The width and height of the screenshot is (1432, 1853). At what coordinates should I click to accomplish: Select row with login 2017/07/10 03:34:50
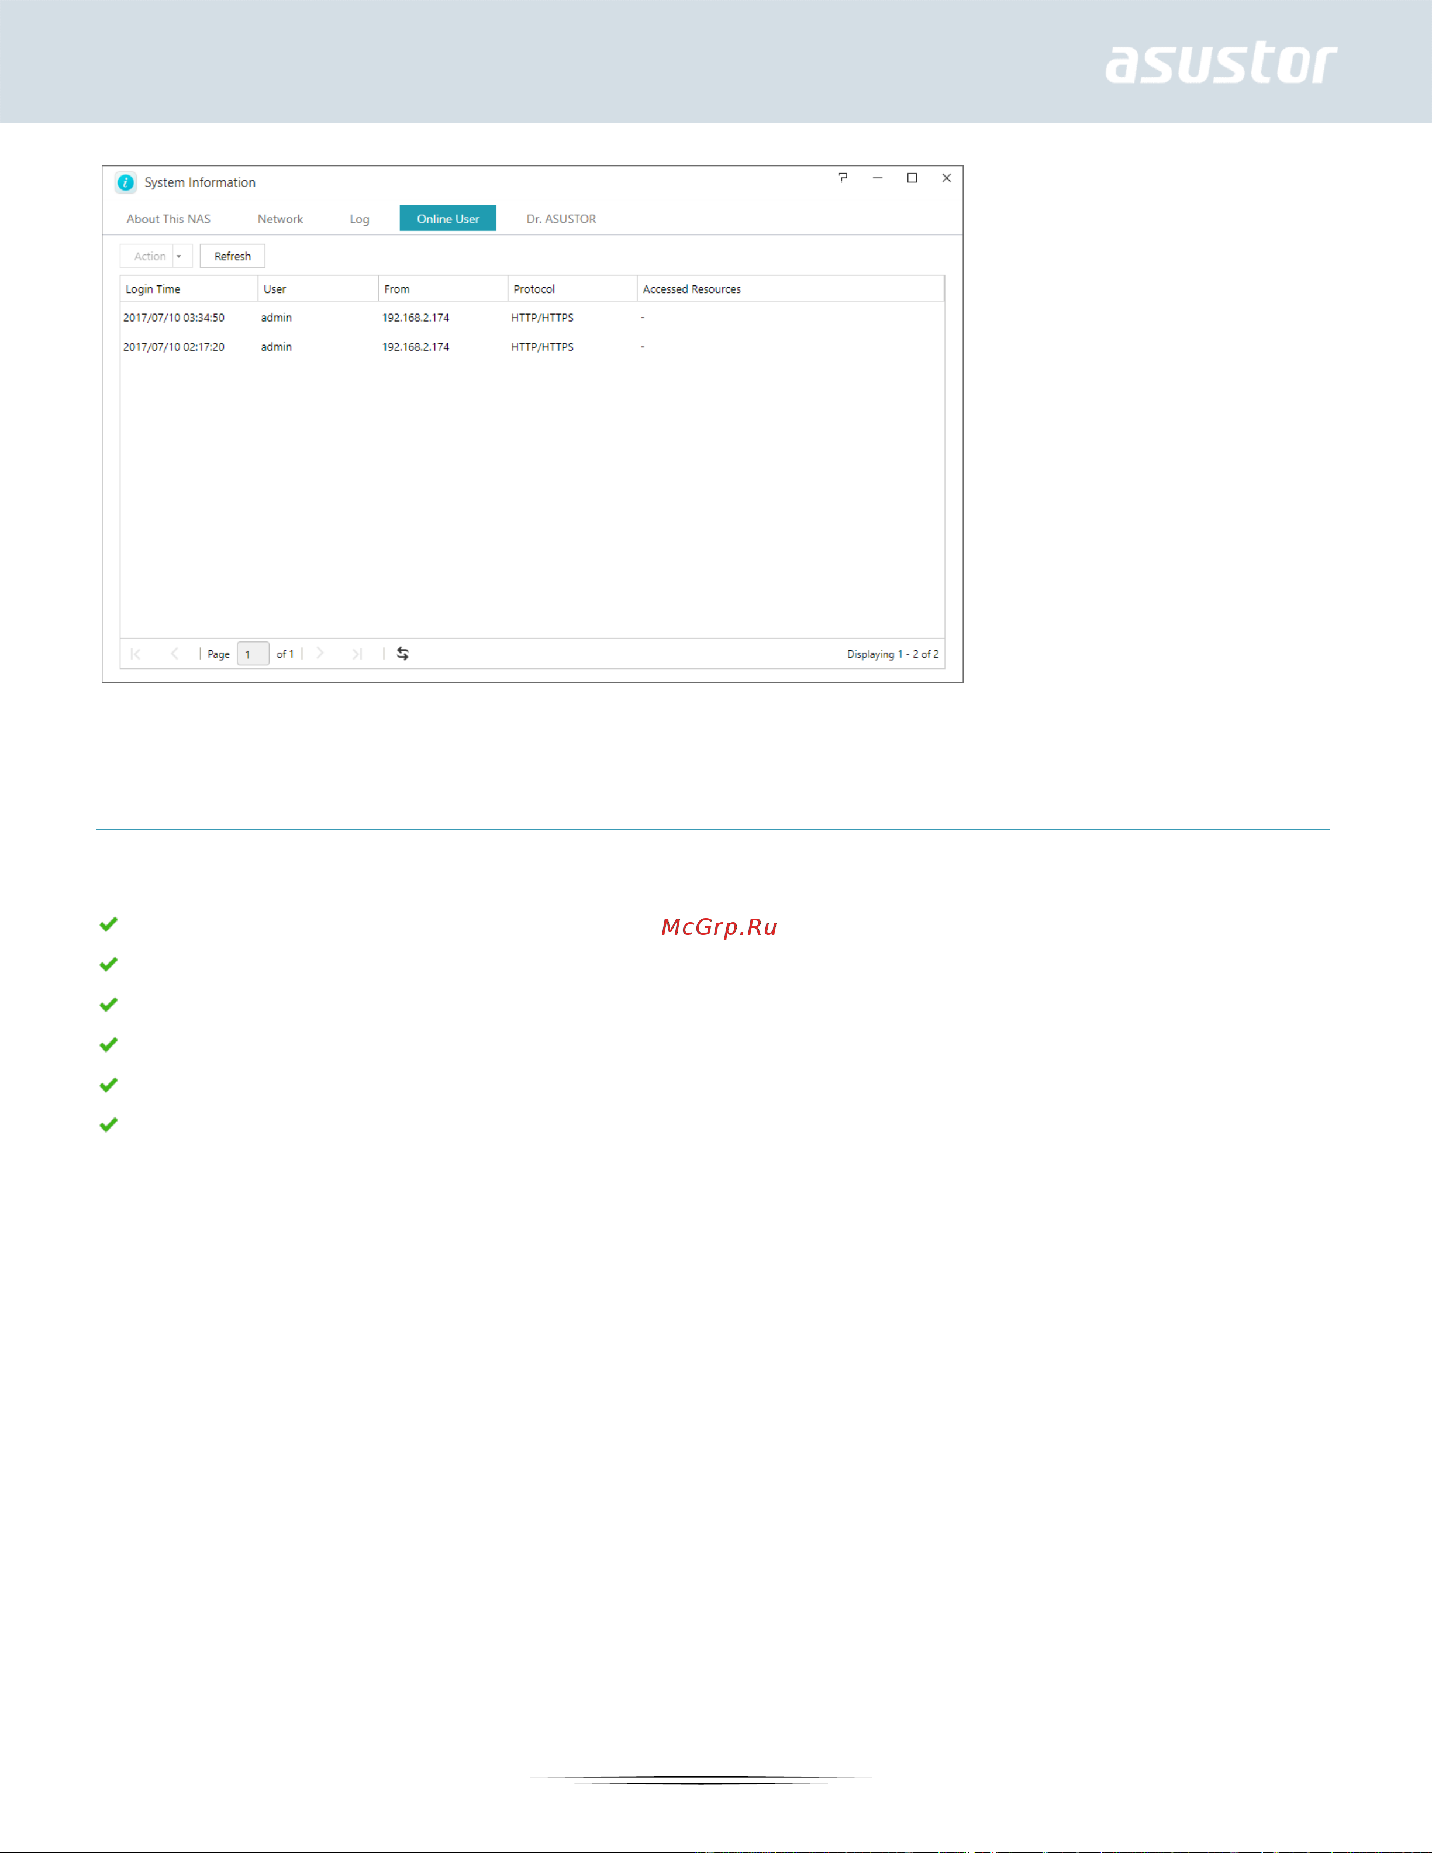[x=532, y=318]
